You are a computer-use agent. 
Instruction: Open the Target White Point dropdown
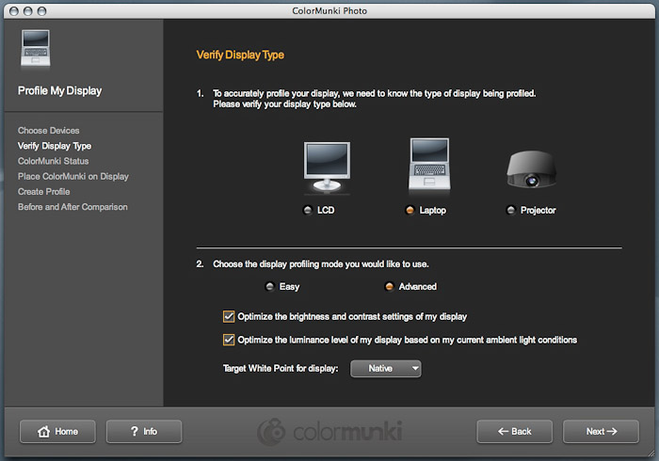coord(386,369)
